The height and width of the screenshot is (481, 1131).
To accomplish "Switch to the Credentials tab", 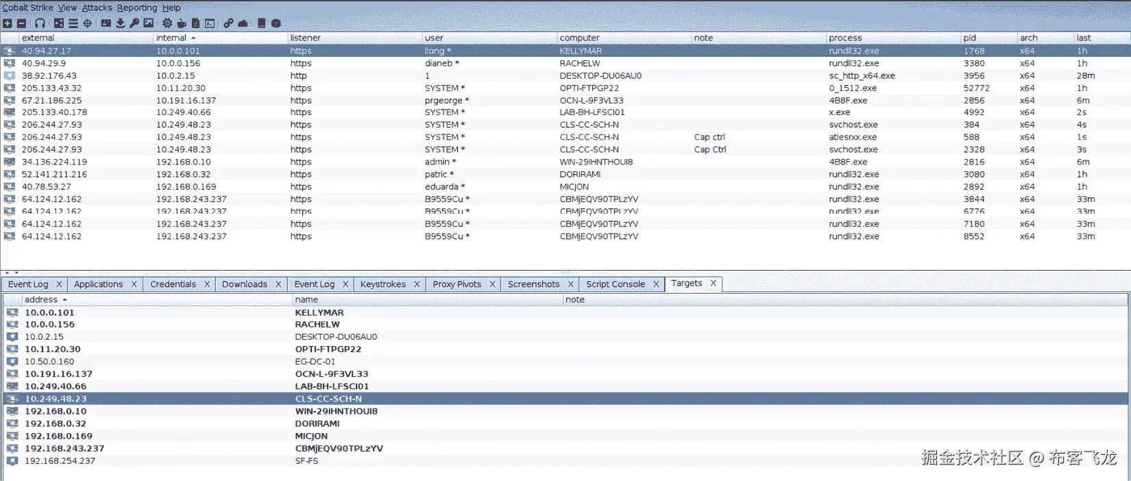I will coord(173,284).
